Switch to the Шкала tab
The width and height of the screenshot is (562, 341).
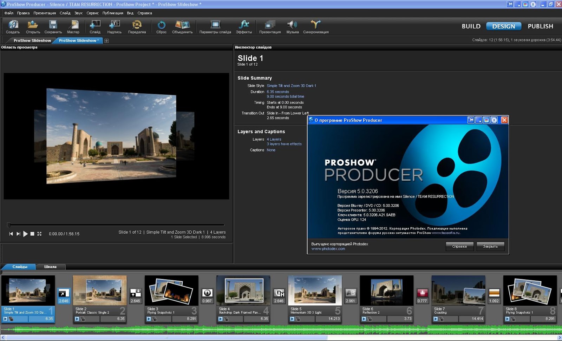(x=50, y=267)
